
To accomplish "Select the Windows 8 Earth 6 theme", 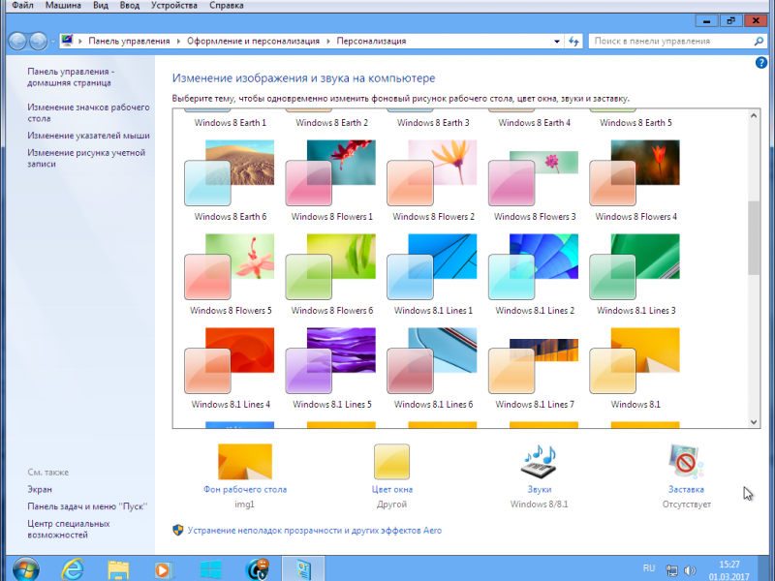I will click(x=230, y=180).
